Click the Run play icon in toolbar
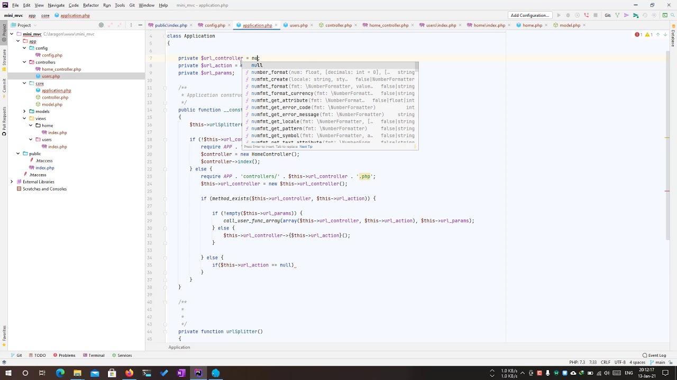Viewport: 677px width, 380px height. 559,15
